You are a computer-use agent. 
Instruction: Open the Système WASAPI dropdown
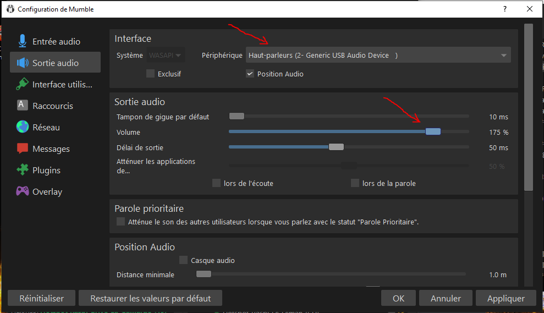point(165,55)
